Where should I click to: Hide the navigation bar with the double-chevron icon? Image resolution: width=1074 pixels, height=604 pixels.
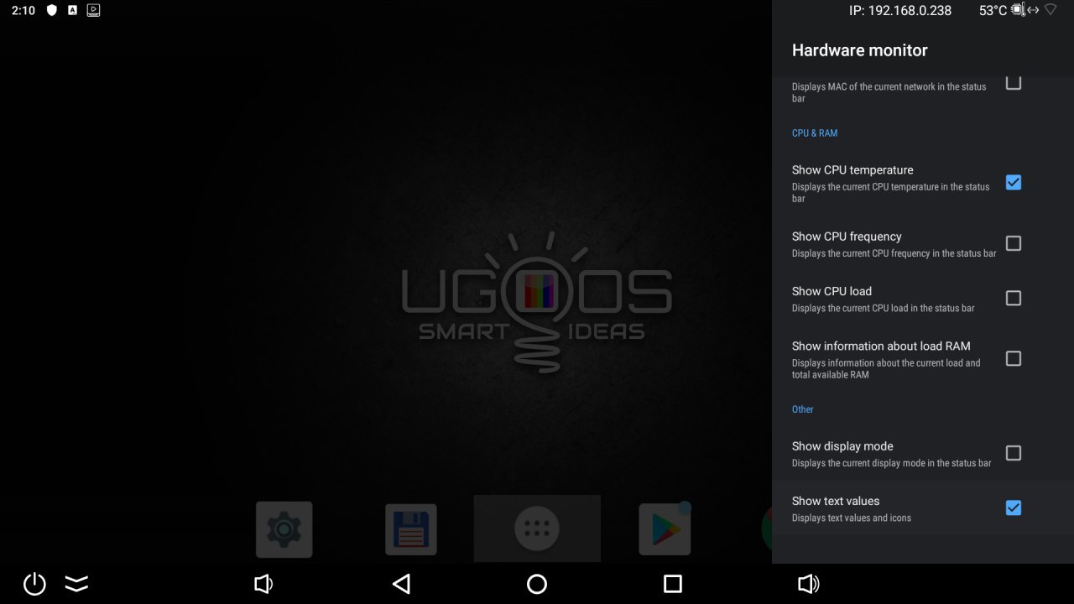pyautogui.click(x=76, y=584)
